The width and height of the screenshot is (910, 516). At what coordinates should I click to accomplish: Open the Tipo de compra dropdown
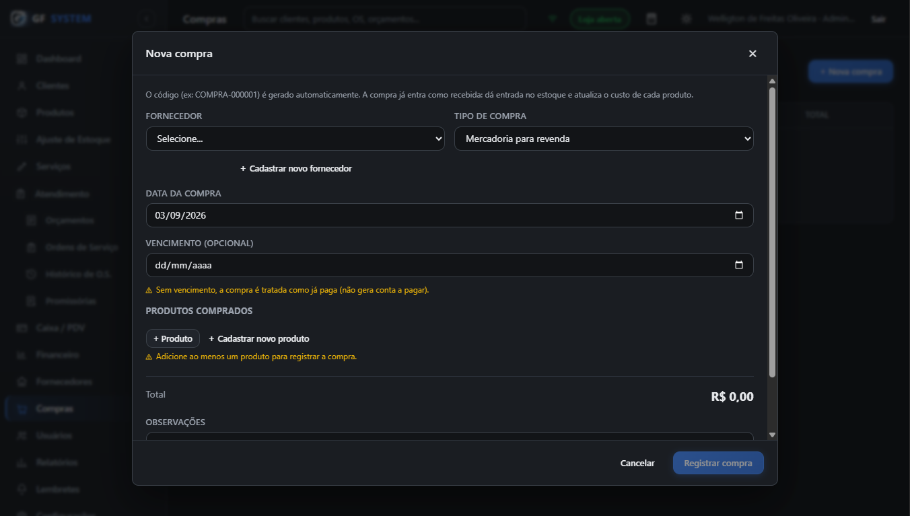pyautogui.click(x=604, y=139)
